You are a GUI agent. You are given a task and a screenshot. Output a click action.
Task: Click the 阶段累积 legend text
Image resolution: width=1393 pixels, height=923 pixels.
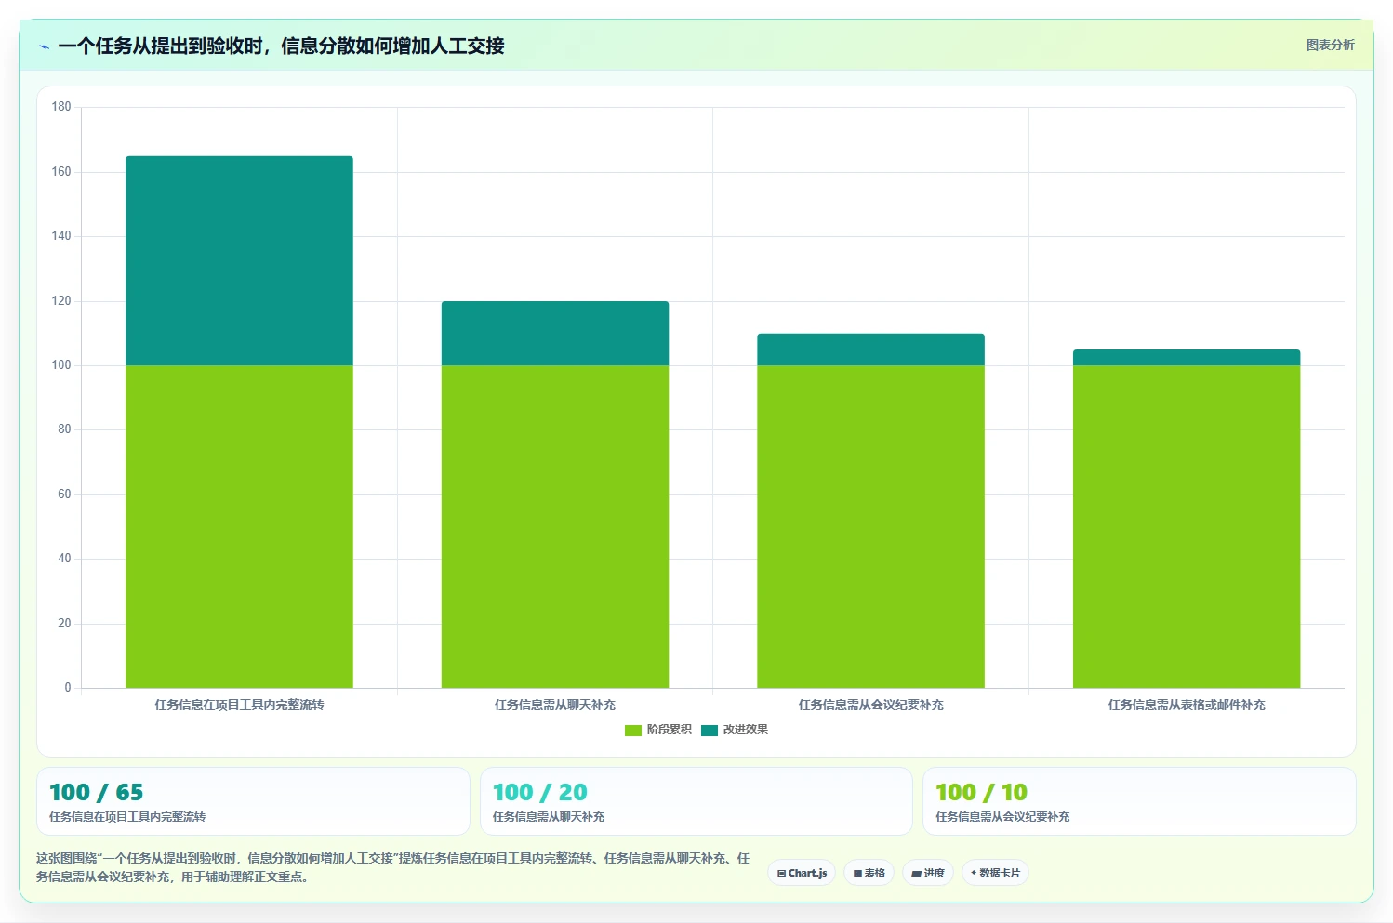coord(670,730)
